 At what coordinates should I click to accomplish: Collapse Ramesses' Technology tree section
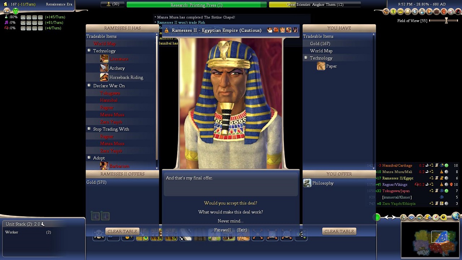click(x=89, y=51)
